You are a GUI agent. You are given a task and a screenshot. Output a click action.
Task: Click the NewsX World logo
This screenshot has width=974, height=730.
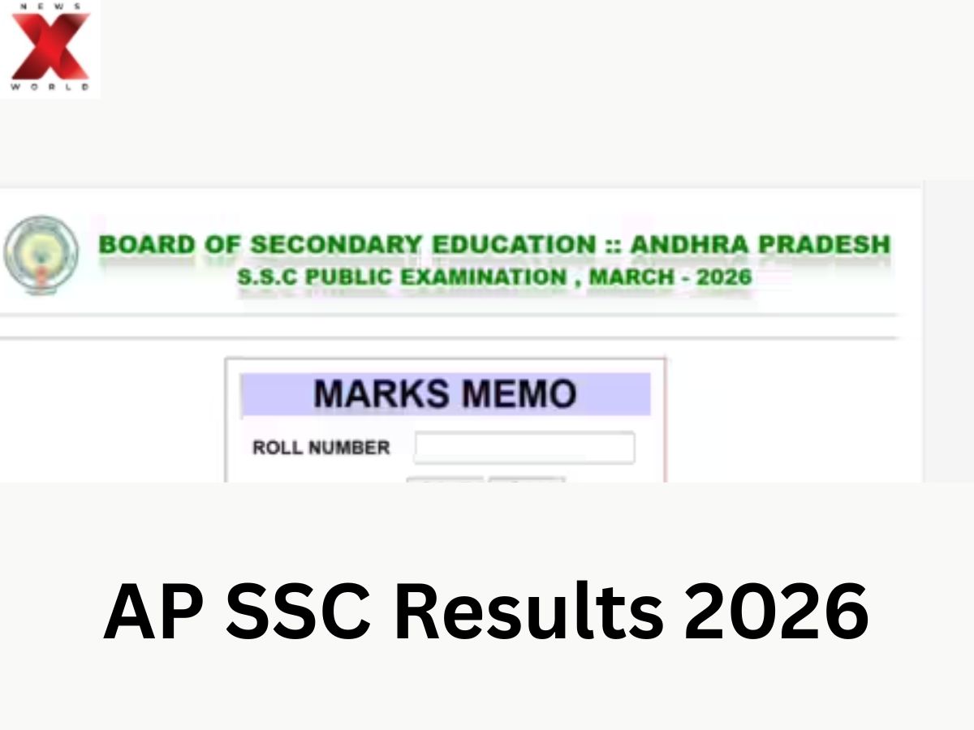pyautogui.click(x=50, y=49)
